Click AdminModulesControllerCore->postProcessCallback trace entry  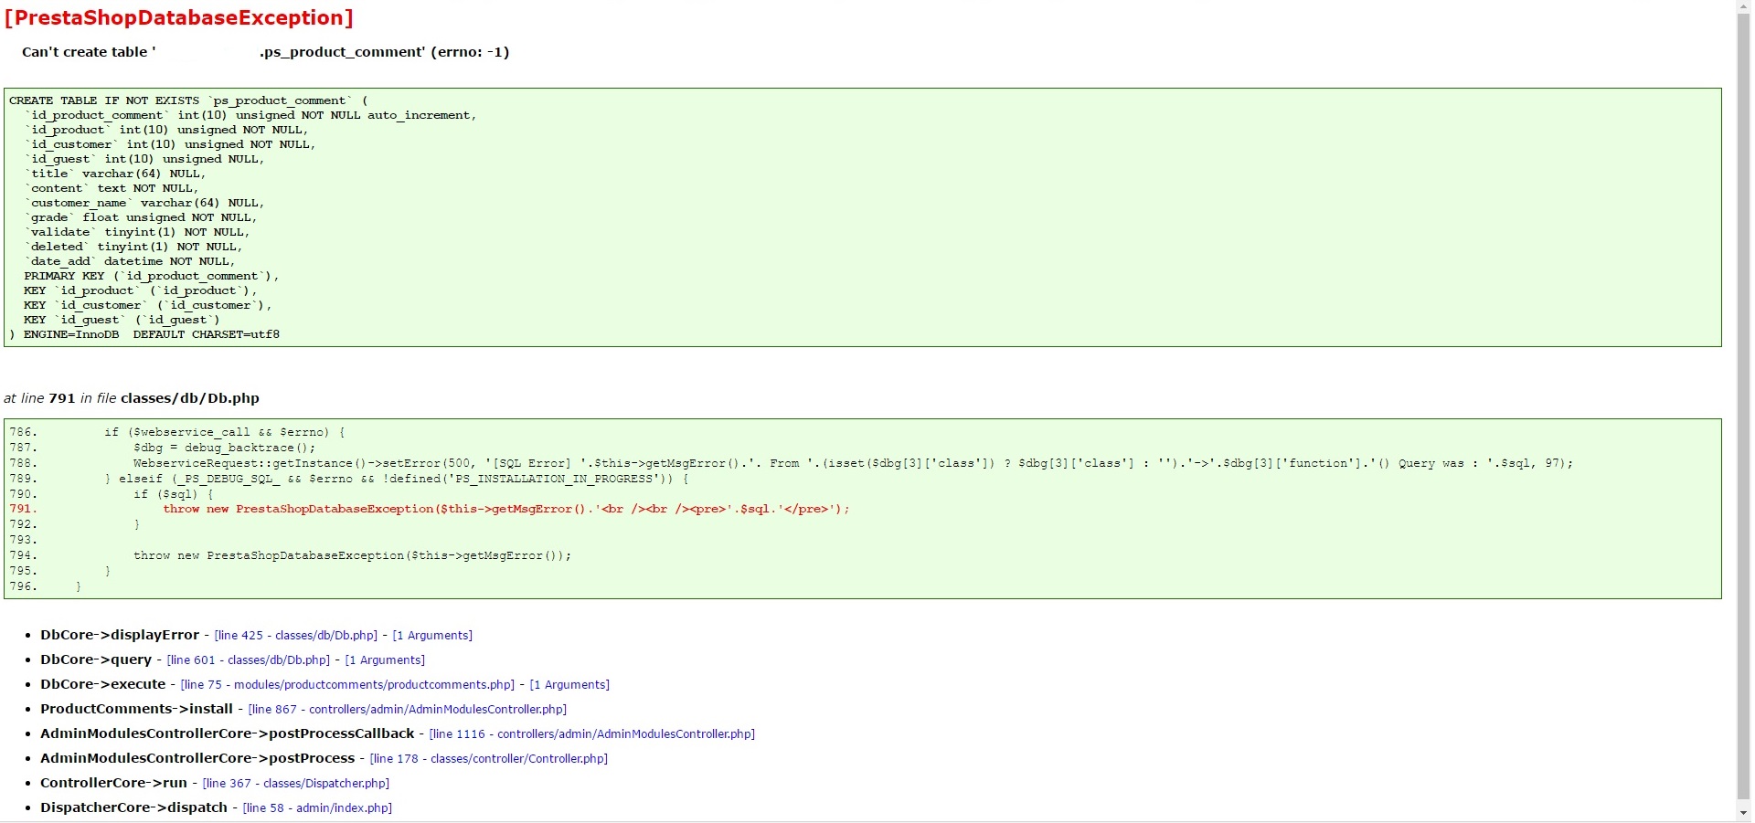[228, 733]
